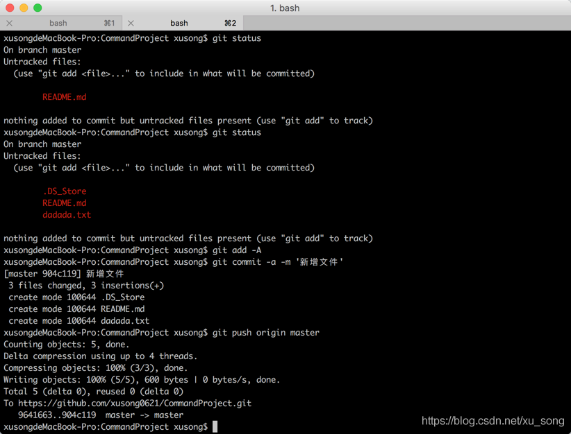This screenshot has height=434, width=571.
Task: Click 'create mode 100644 dadada.txt' line
Action: [x=79, y=321]
